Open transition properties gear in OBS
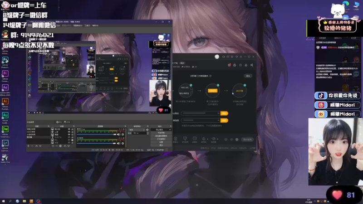This screenshot has height=204, width=363. tap(147, 130)
